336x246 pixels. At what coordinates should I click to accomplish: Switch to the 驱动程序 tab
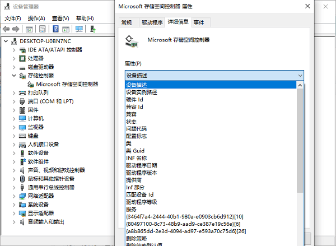[x=152, y=22]
